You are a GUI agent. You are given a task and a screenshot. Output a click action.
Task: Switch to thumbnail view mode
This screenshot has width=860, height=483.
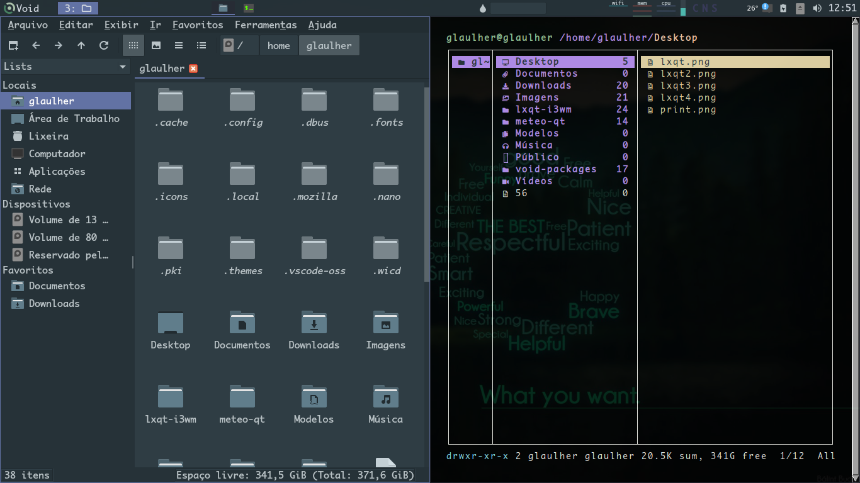pos(156,45)
